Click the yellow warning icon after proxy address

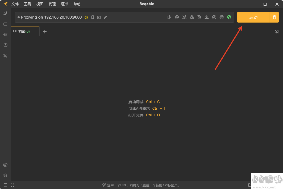click(86, 17)
